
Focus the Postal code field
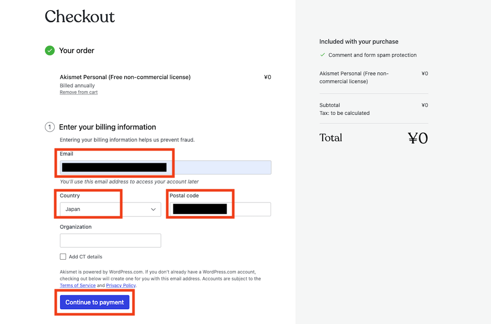(220, 209)
